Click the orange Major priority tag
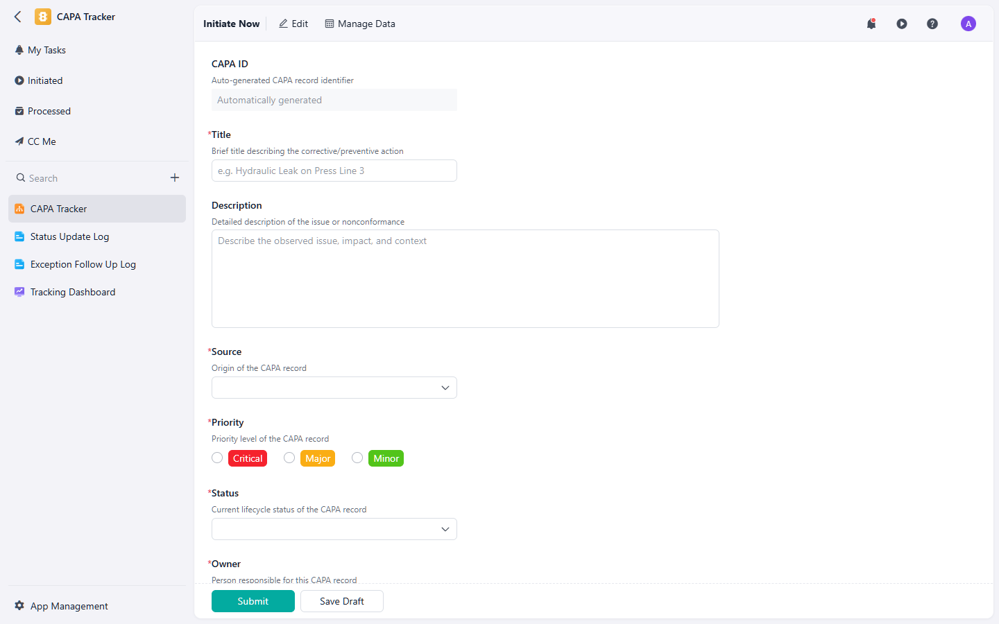999x624 pixels. (x=318, y=458)
